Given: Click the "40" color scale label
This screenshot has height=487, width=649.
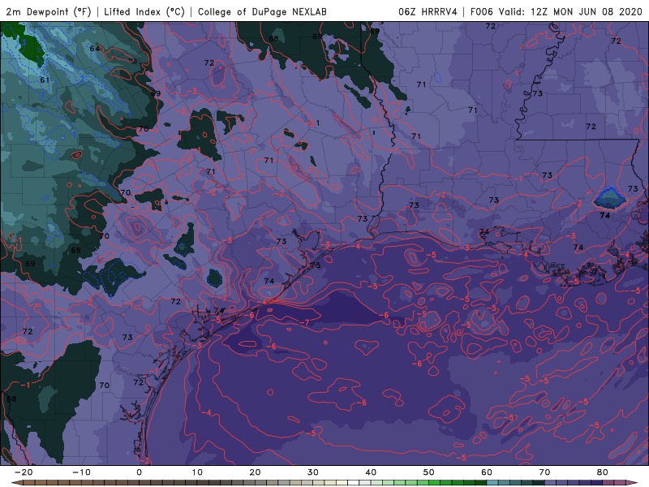Looking at the screenshot, I should pos(371,472).
